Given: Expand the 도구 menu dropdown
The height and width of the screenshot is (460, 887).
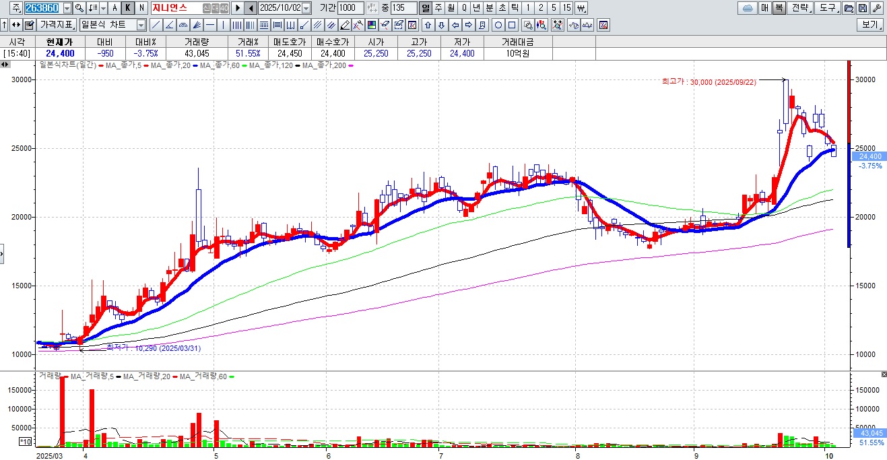Looking at the screenshot, I should point(827,8).
